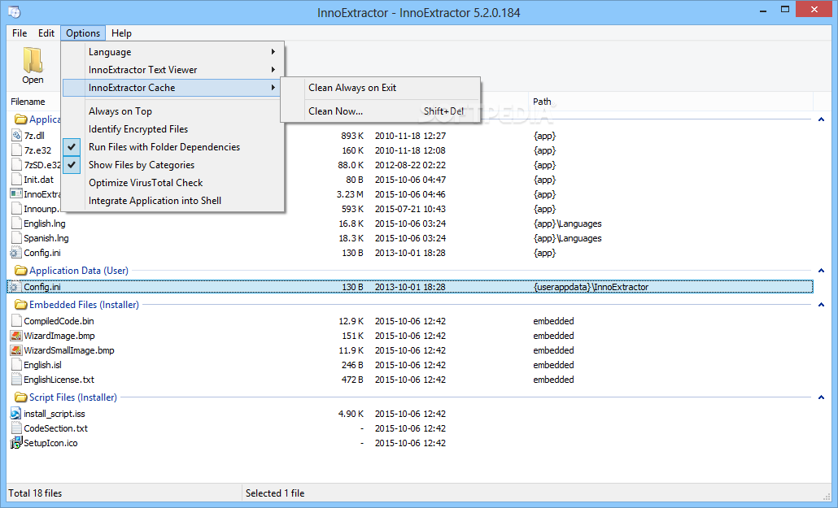Click the Innounp file icon
The image size is (838, 508).
coord(16,209)
